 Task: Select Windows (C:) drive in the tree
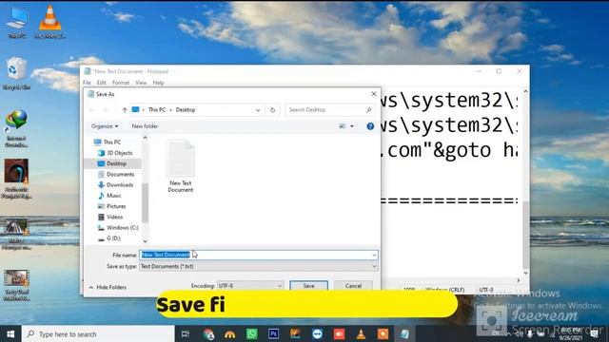tap(118, 228)
